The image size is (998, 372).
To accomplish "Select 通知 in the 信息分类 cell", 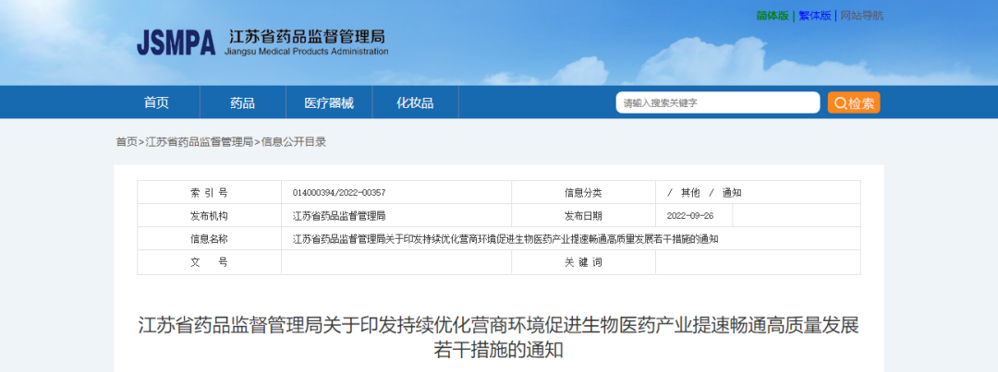I will (732, 193).
